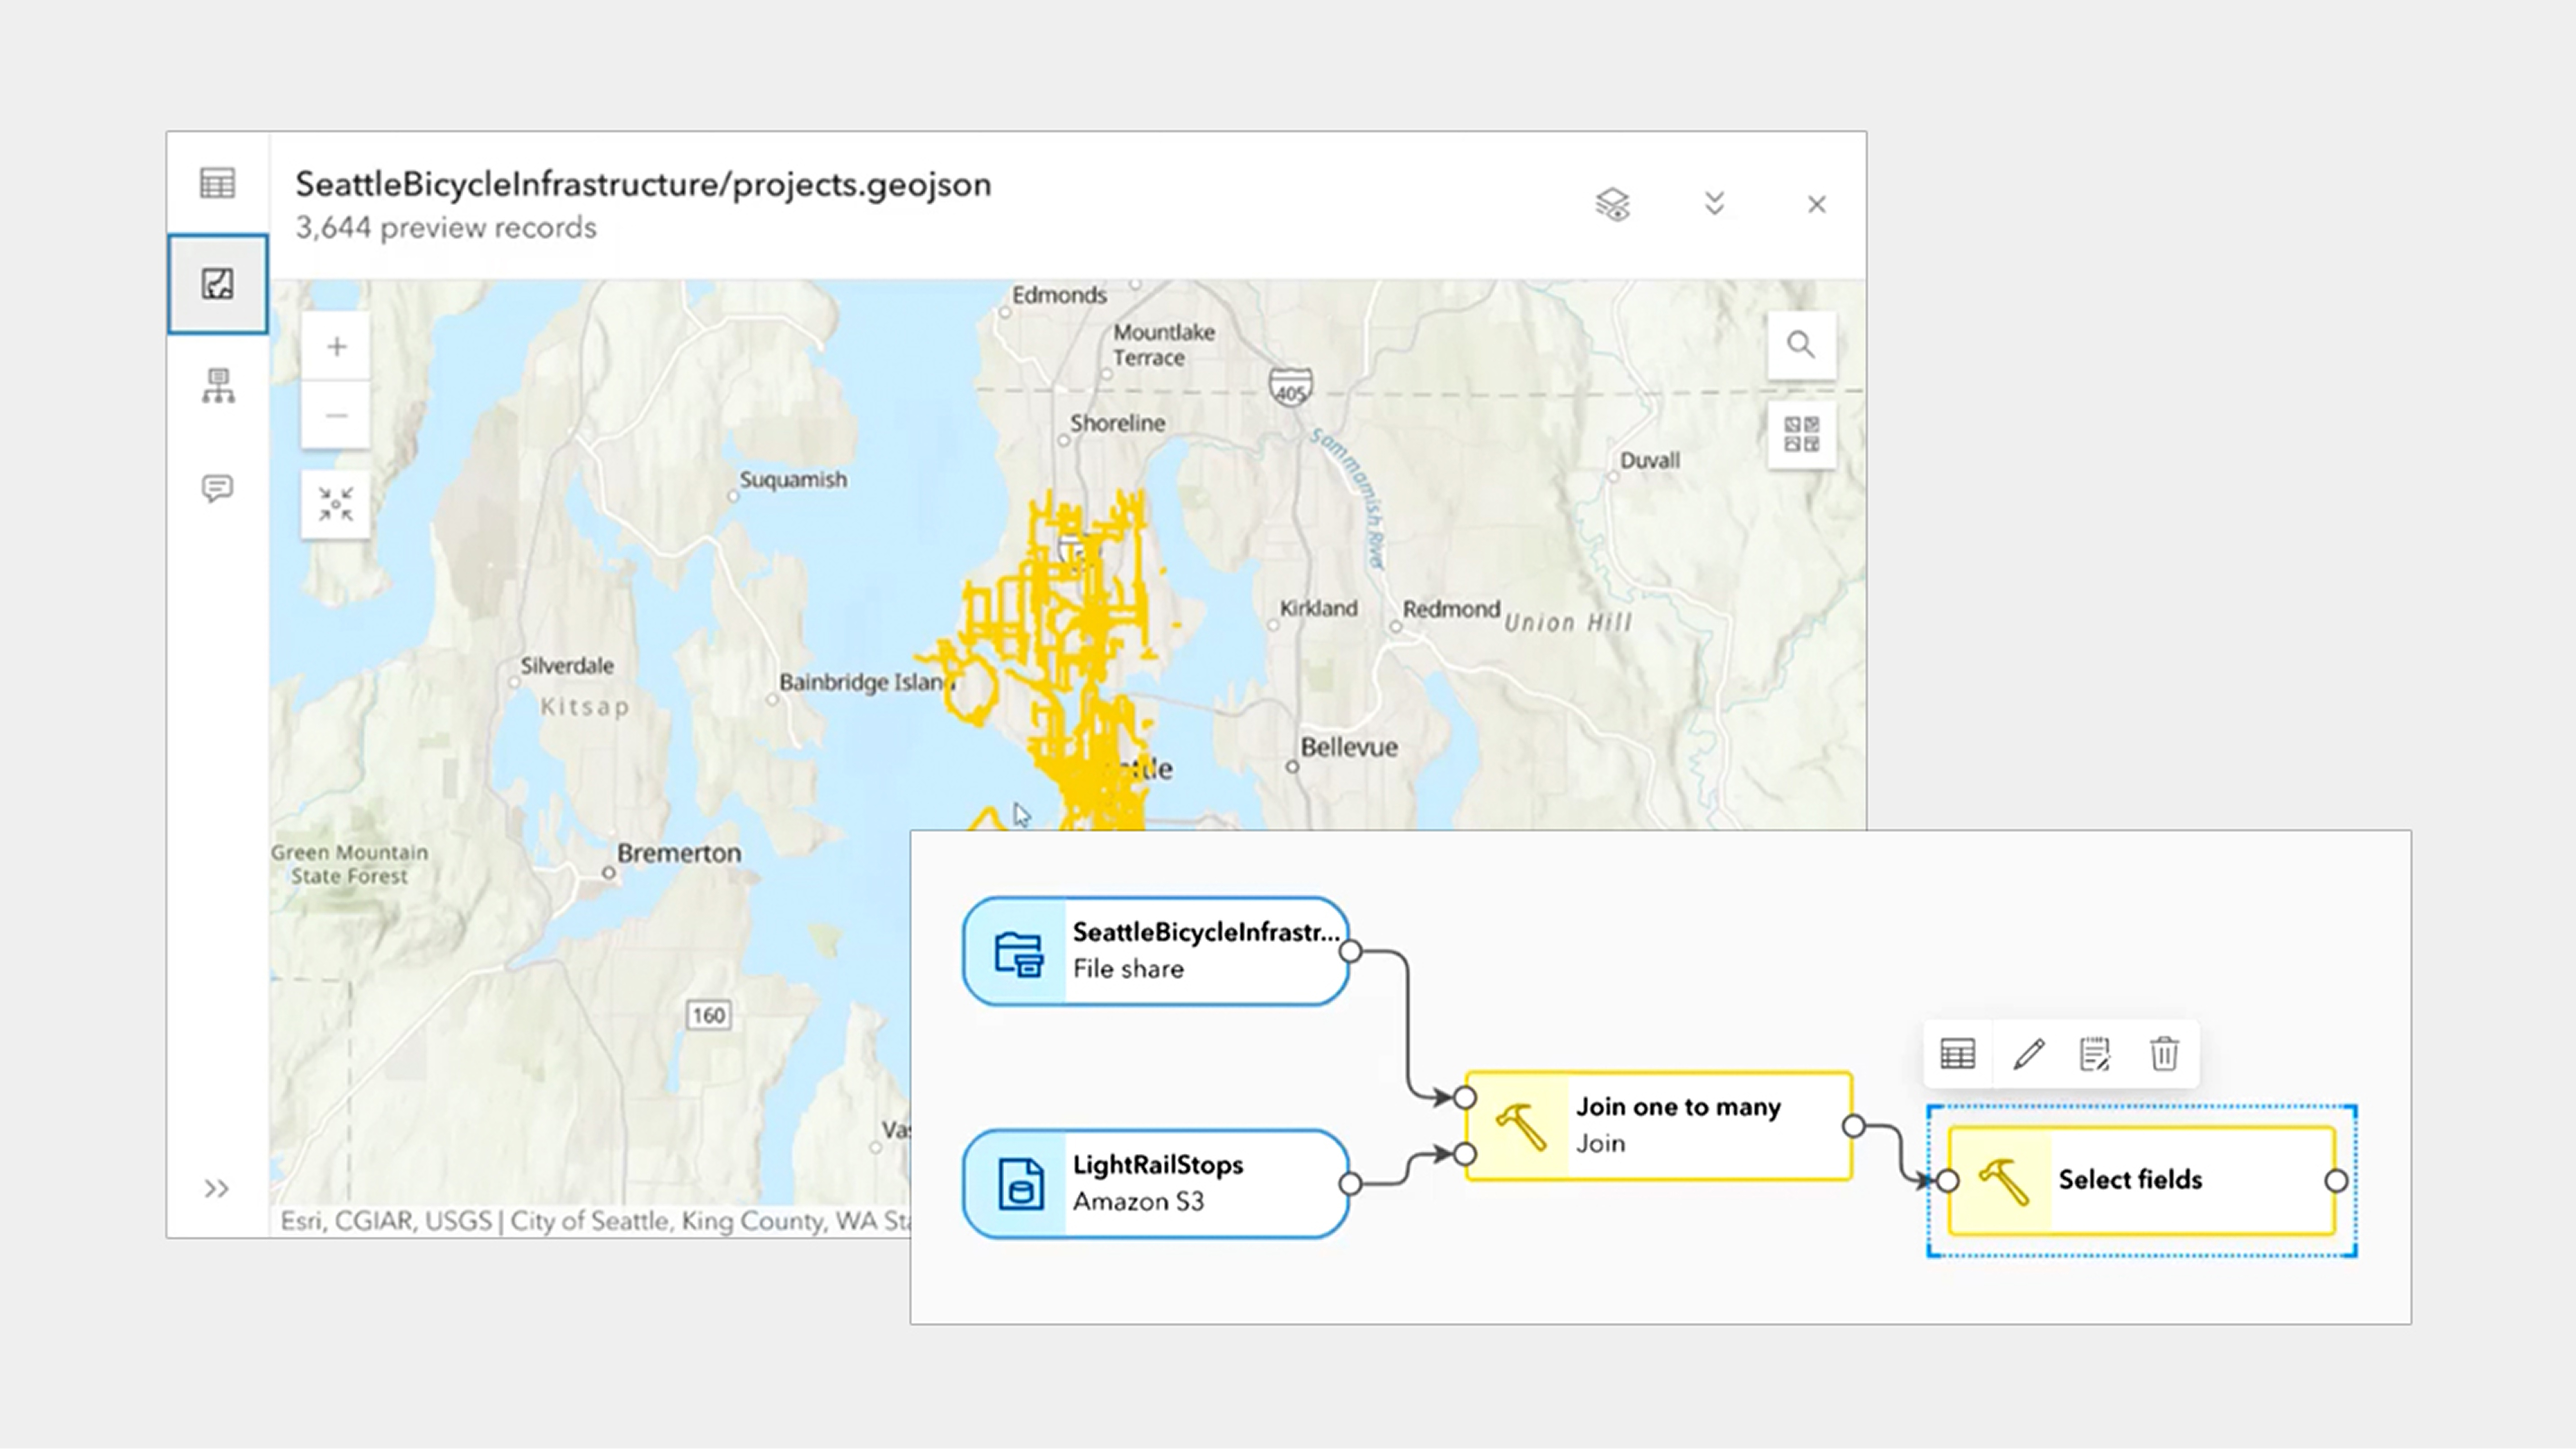Collapse the preview panel chevron
This screenshot has height=1449, width=2576.
click(x=1714, y=204)
